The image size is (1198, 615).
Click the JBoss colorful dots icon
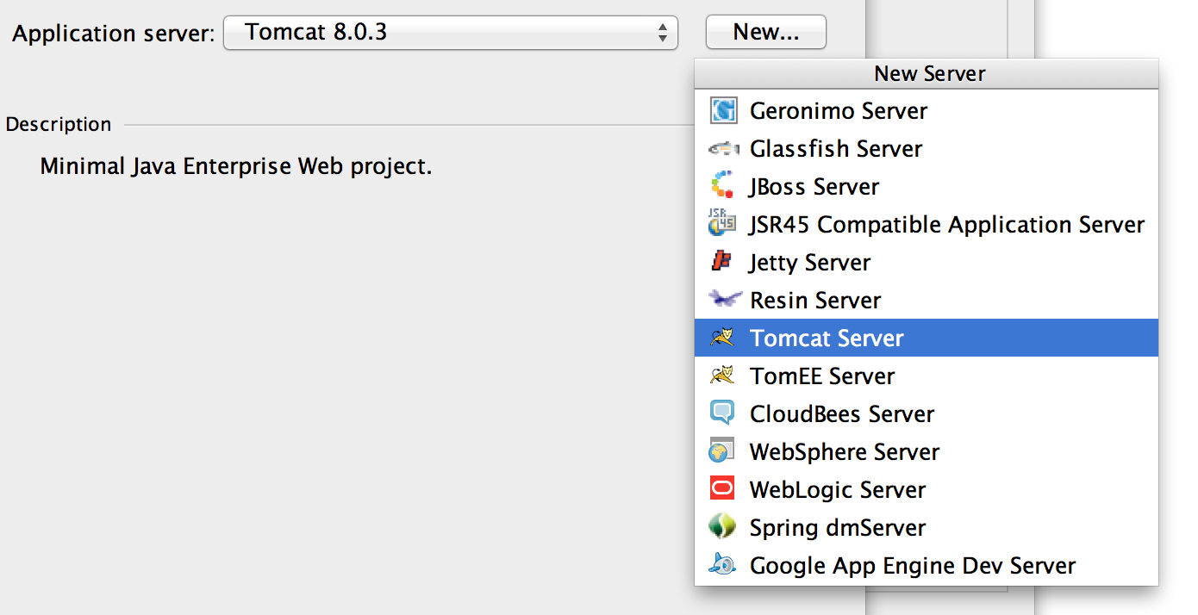click(722, 186)
